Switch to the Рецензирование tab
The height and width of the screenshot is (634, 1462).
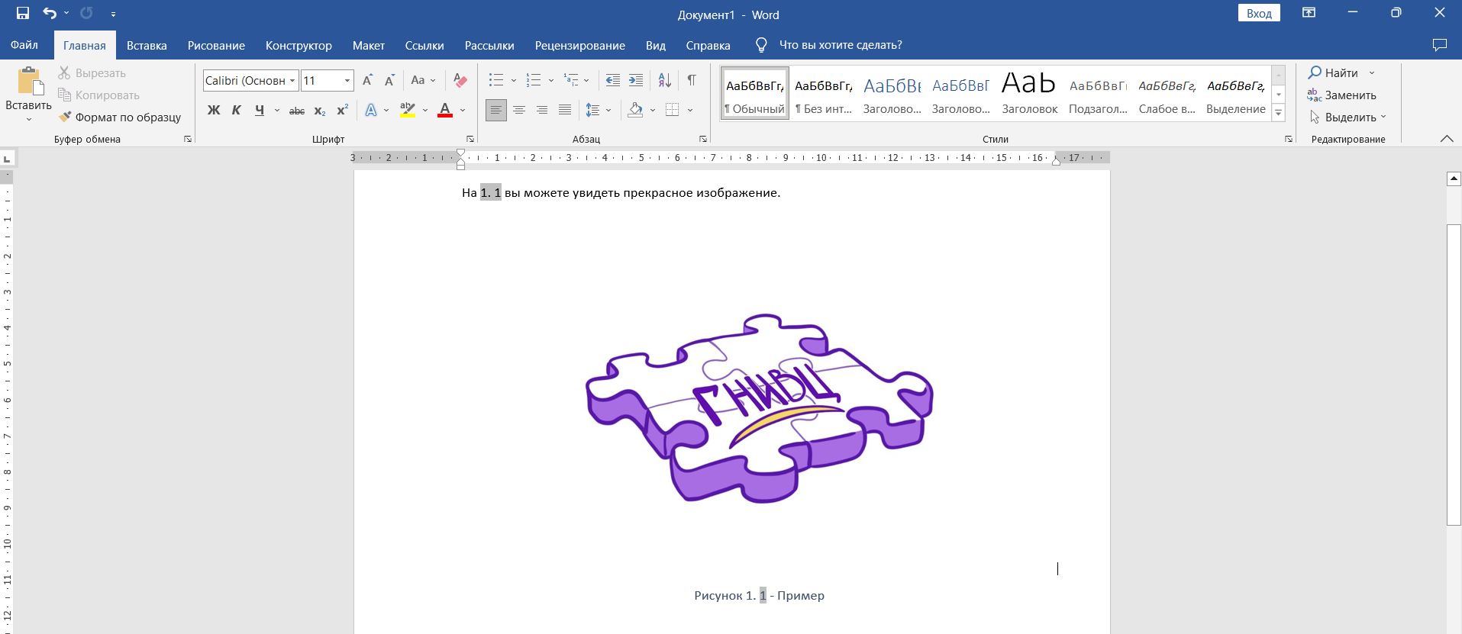point(579,45)
